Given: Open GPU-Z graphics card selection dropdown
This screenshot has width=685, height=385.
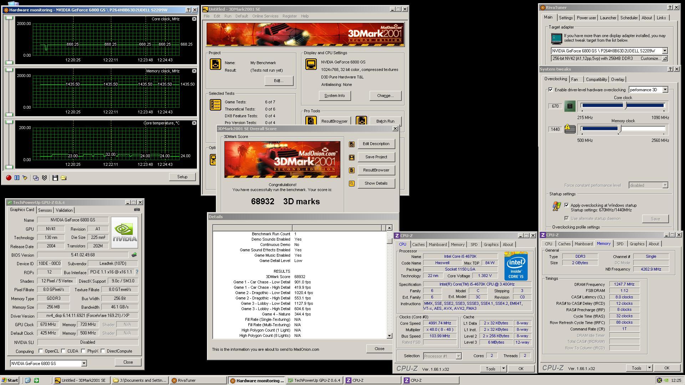Looking at the screenshot, I should [84, 363].
